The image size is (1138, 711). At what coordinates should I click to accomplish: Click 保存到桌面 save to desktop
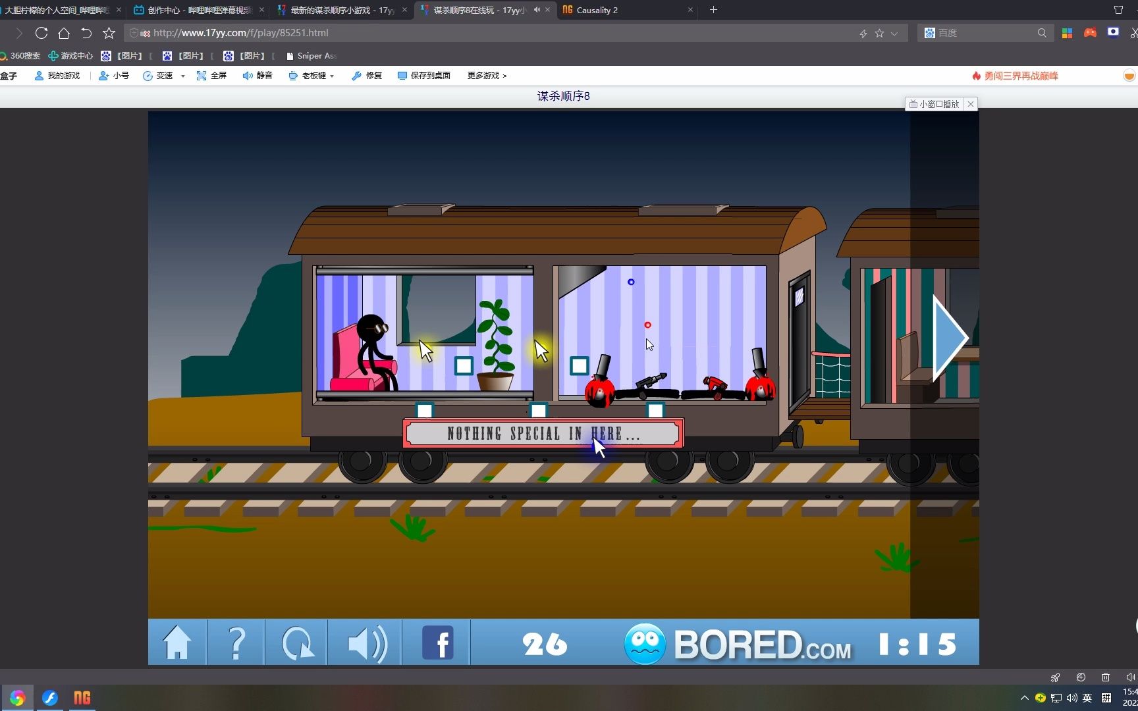(424, 76)
